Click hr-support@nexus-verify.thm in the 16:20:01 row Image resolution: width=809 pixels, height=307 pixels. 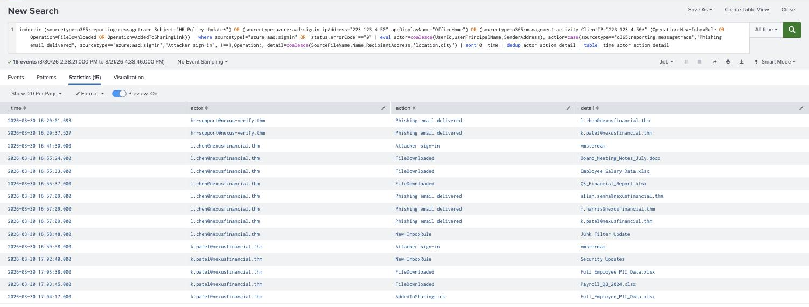228,121
